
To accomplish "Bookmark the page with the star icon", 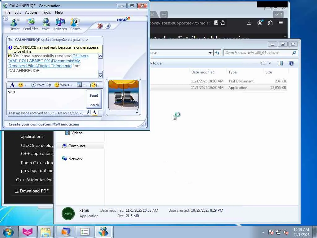I will click(223, 23).
